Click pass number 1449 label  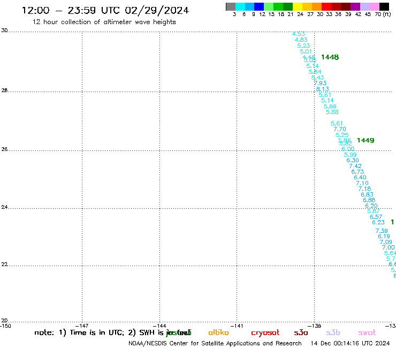coord(365,140)
